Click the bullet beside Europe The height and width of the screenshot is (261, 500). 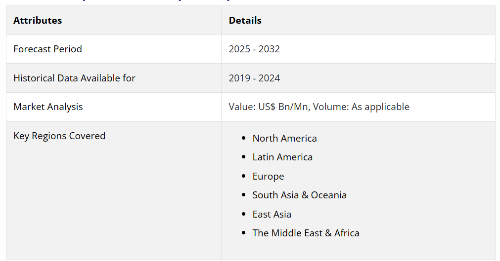point(243,176)
